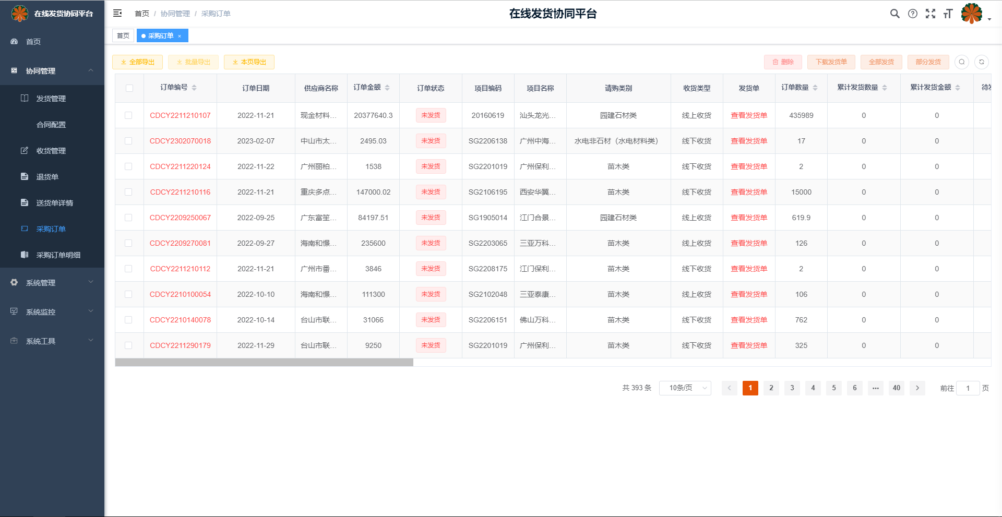Toggle fullscreen mode icon
The height and width of the screenshot is (517, 1002).
click(930, 14)
